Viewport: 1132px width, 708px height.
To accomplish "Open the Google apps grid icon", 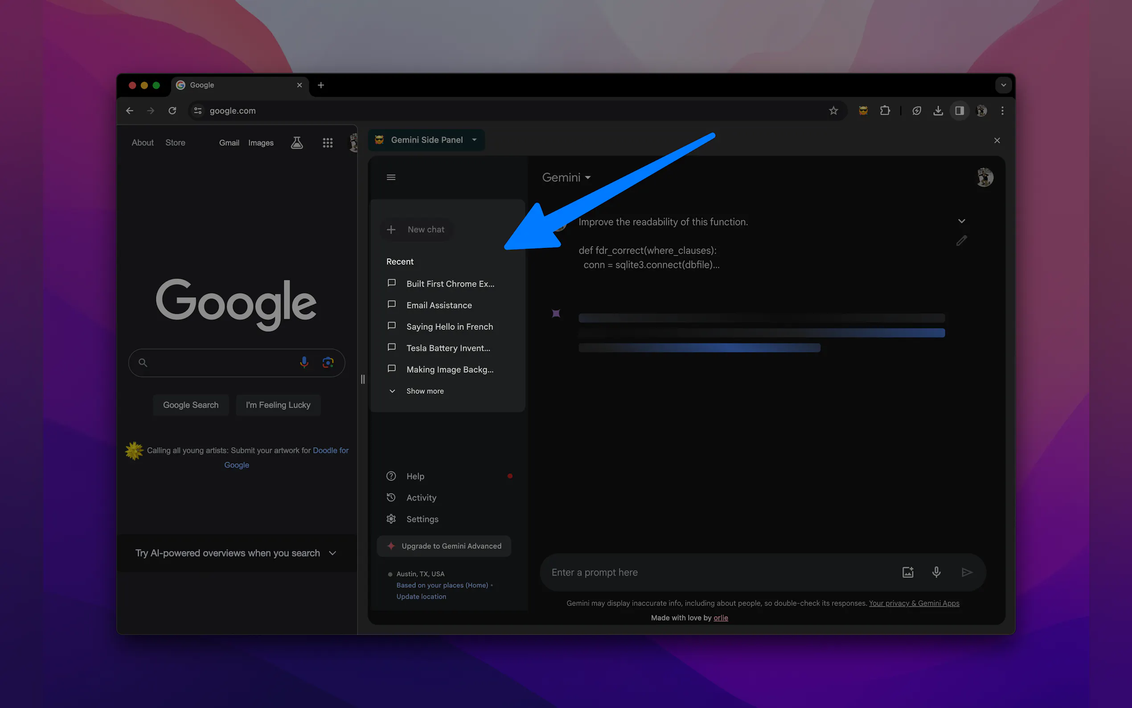I will click(328, 143).
